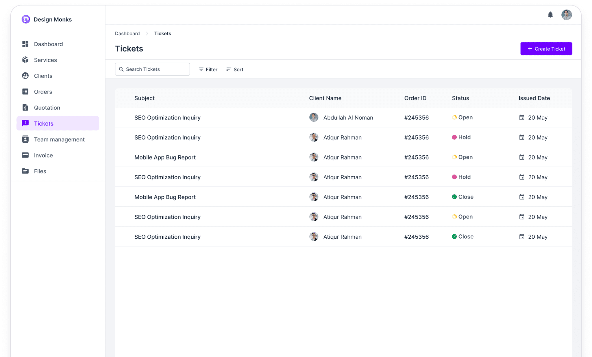Screen dimensions: 592x357
Task: Click the Orders list icon in sidebar
Action: 25,92
